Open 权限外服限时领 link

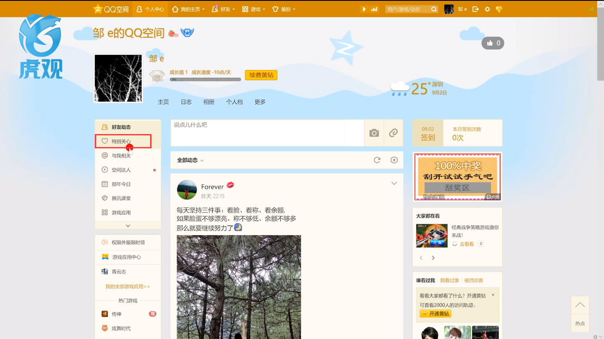[128, 242]
